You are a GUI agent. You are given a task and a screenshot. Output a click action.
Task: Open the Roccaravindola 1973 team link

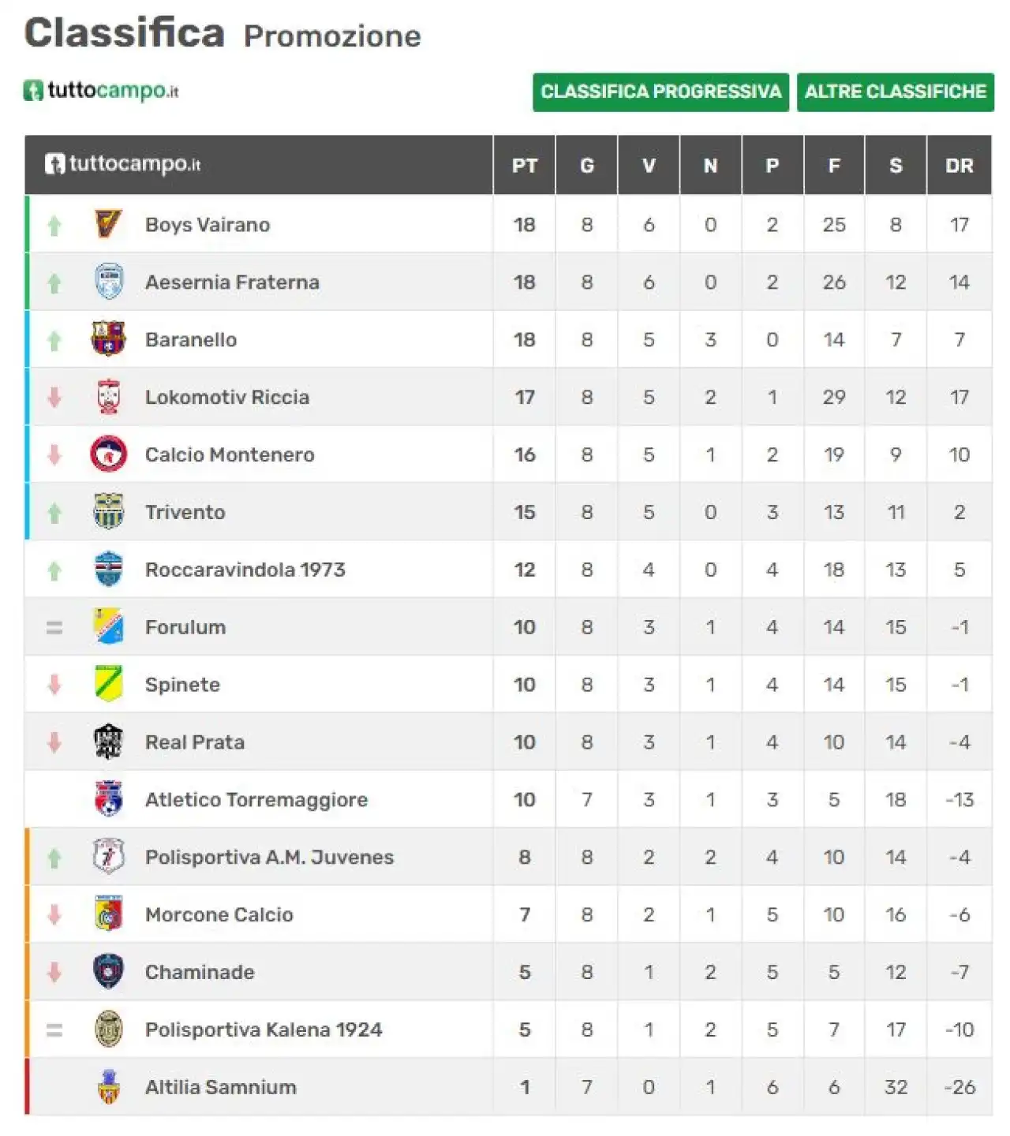[x=245, y=570]
